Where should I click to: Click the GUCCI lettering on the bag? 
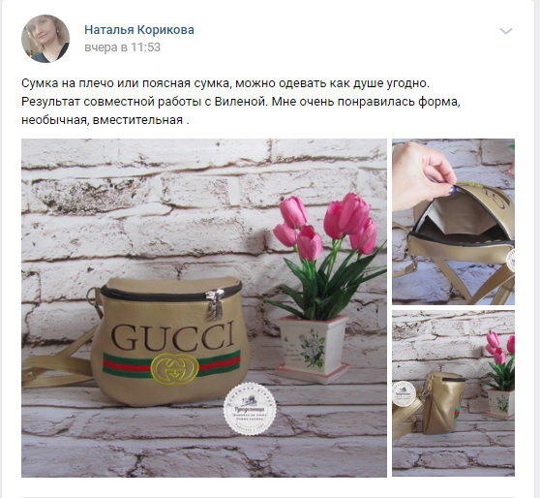click(x=173, y=336)
